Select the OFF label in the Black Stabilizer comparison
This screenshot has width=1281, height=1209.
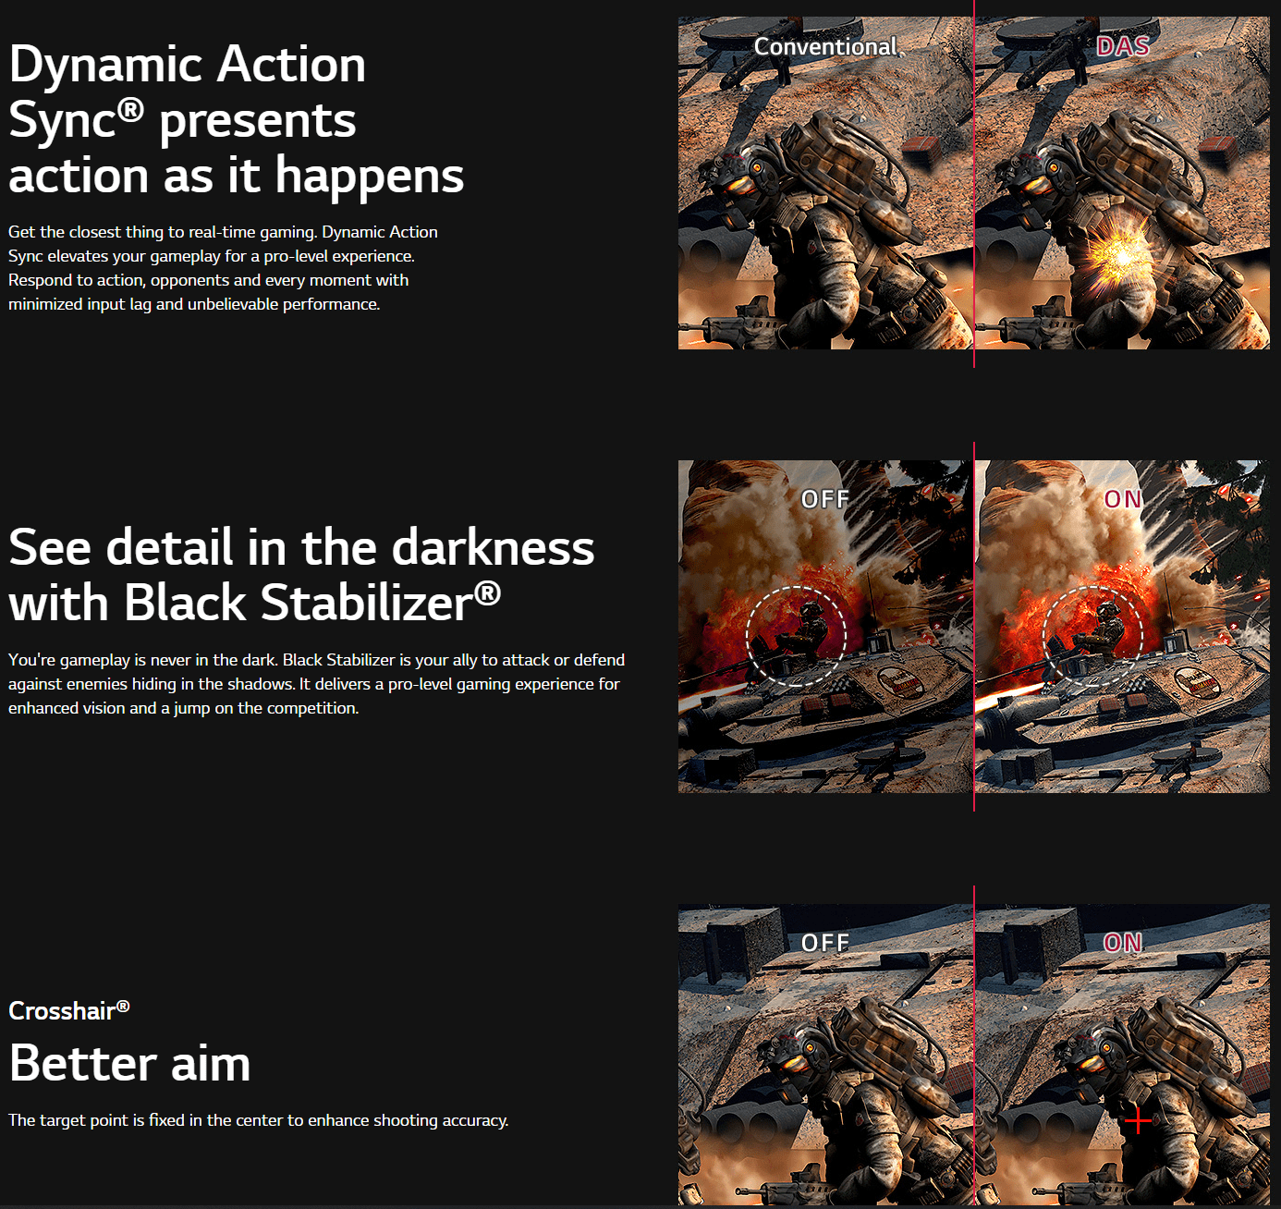(x=824, y=499)
